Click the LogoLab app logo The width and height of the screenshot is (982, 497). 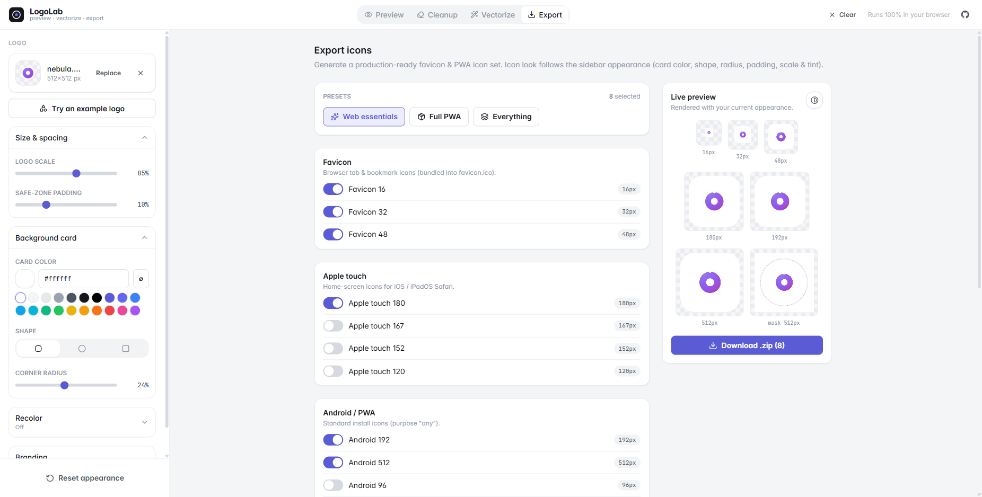coord(16,15)
